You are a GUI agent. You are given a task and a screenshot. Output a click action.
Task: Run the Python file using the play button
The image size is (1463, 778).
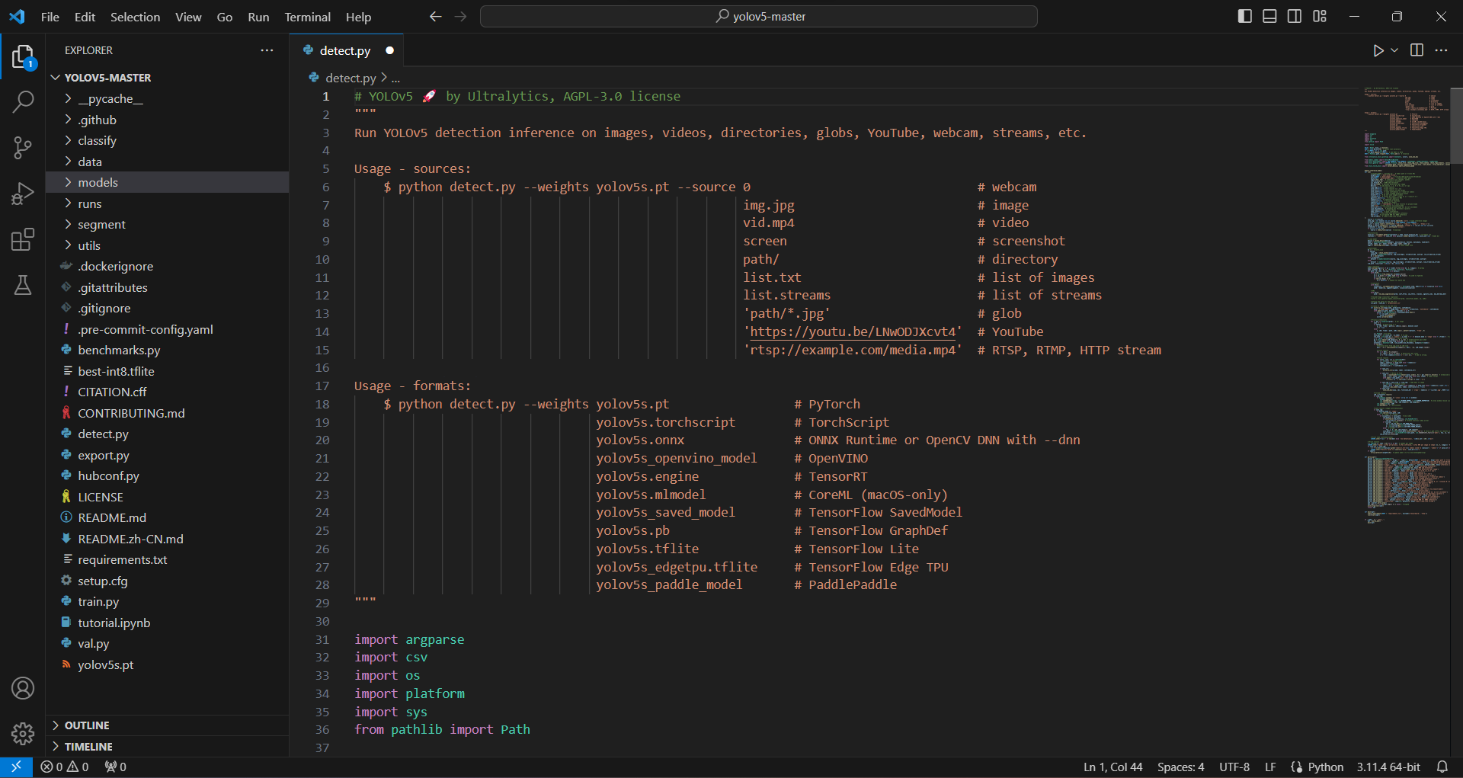point(1377,50)
